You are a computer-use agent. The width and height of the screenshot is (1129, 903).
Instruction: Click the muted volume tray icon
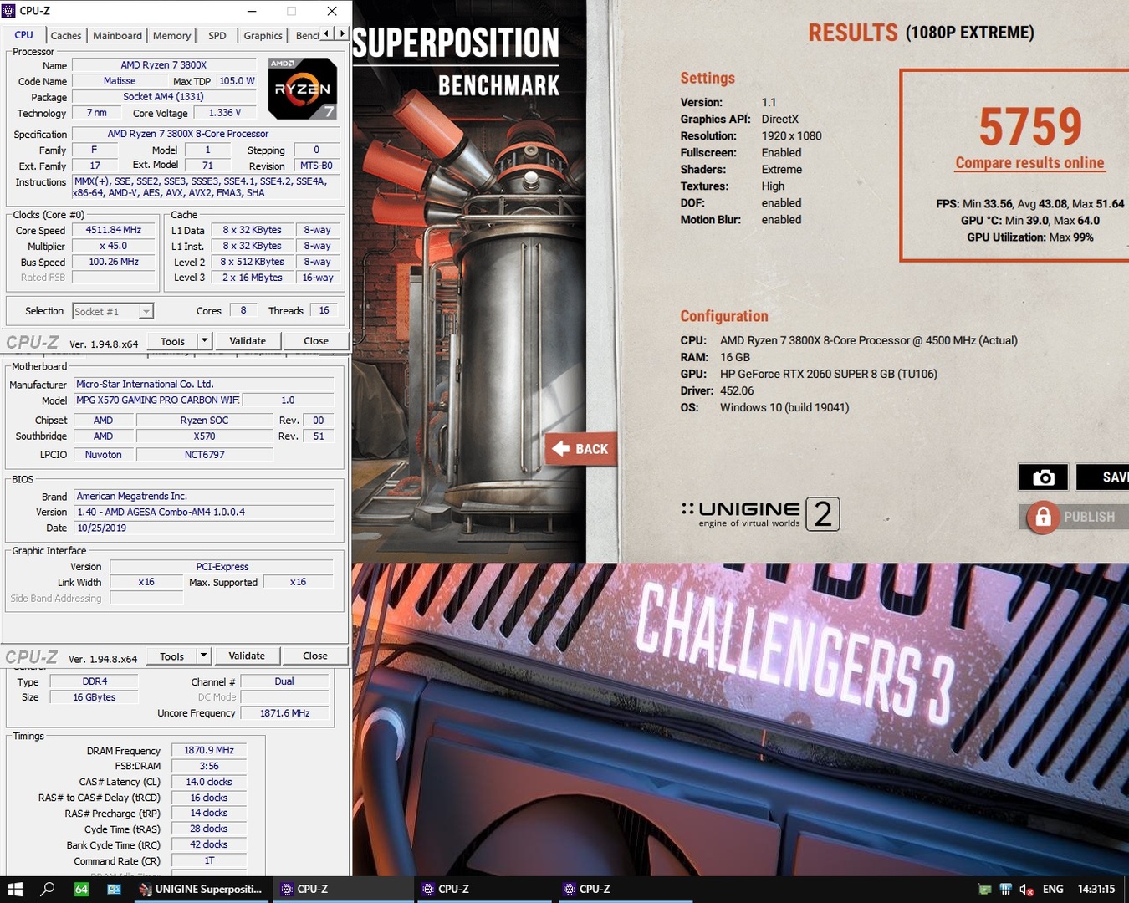coord(1026,890)
